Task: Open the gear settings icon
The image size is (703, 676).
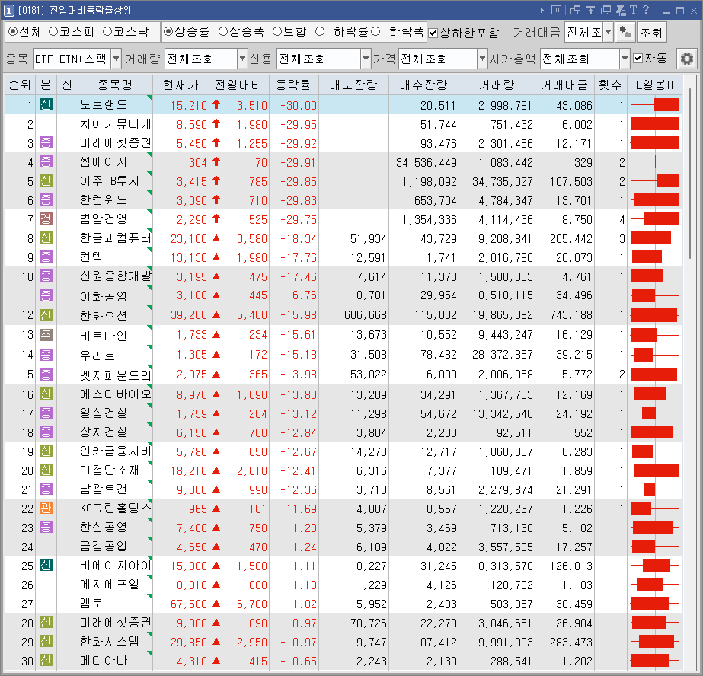Action: point(686,59)
